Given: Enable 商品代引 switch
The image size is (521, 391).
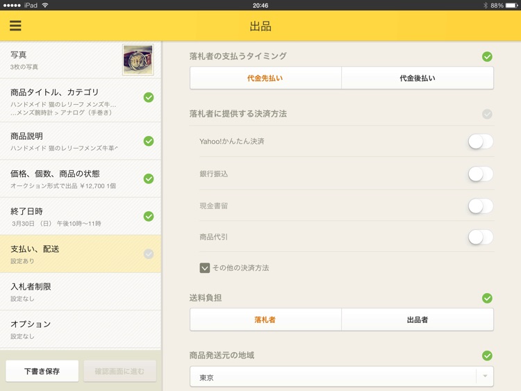Looking at the screenshot, I should pyautogui.click(x=481, y=238).
